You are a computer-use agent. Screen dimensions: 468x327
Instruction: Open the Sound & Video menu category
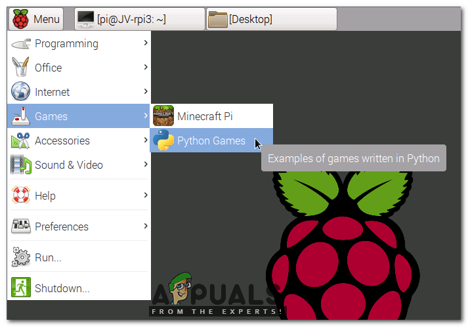(79, 165)
